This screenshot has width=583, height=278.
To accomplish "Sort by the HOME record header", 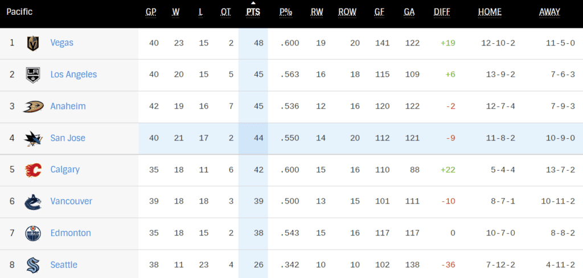I will tap(490, 12).
